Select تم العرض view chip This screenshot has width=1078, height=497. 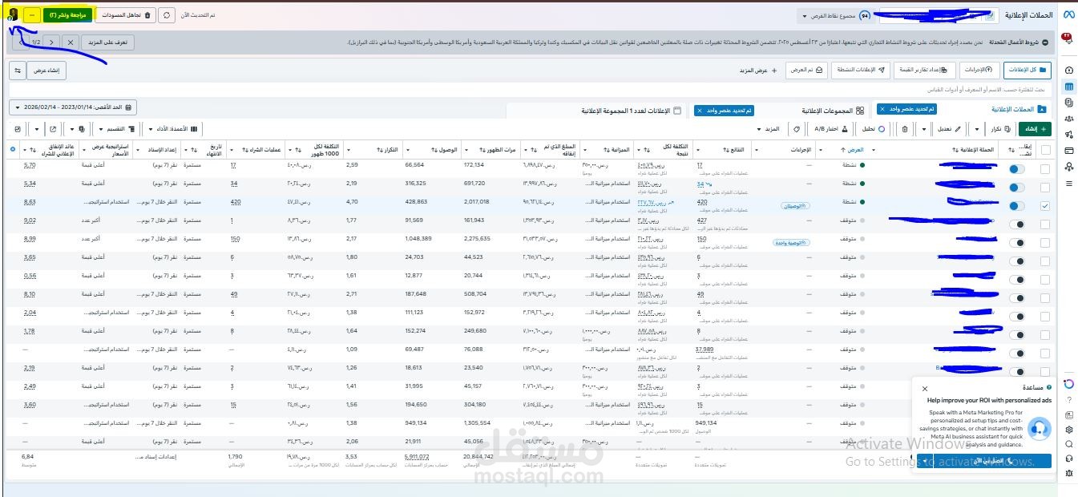point(805,70)
